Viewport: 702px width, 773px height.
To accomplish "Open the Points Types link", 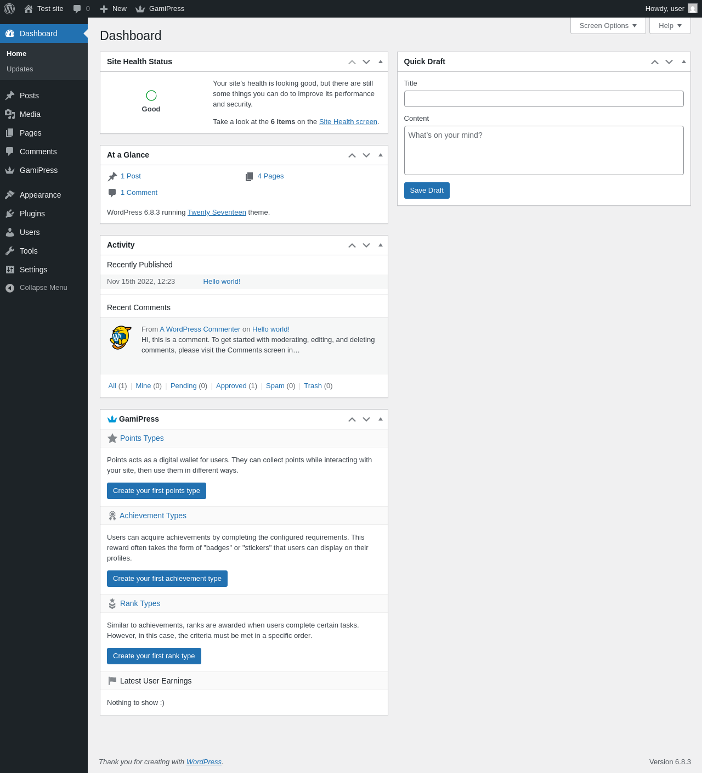I will pos(142,438).
